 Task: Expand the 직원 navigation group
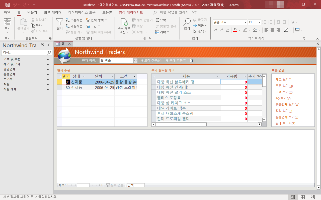[x=48, y=84]
